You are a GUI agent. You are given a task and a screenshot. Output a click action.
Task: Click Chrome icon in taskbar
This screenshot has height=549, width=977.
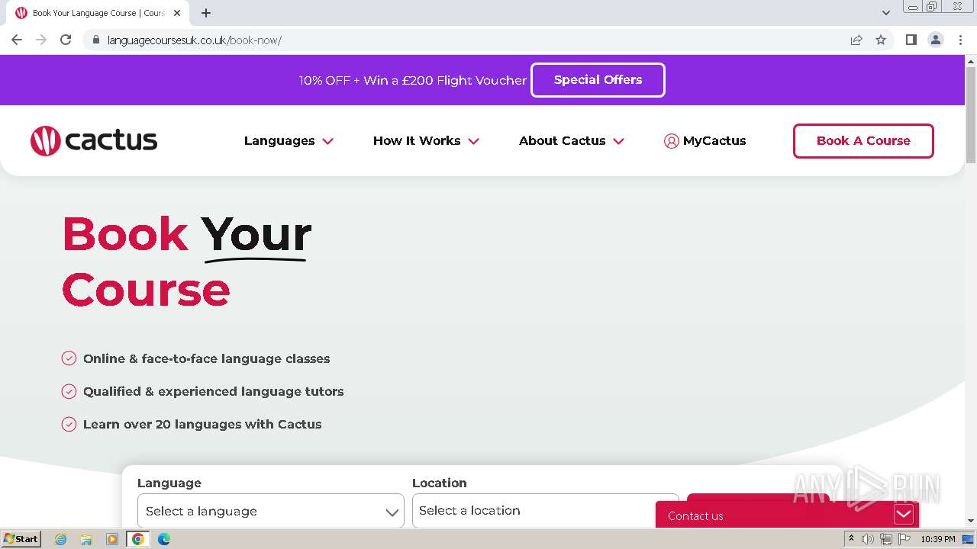coord(138,539)
